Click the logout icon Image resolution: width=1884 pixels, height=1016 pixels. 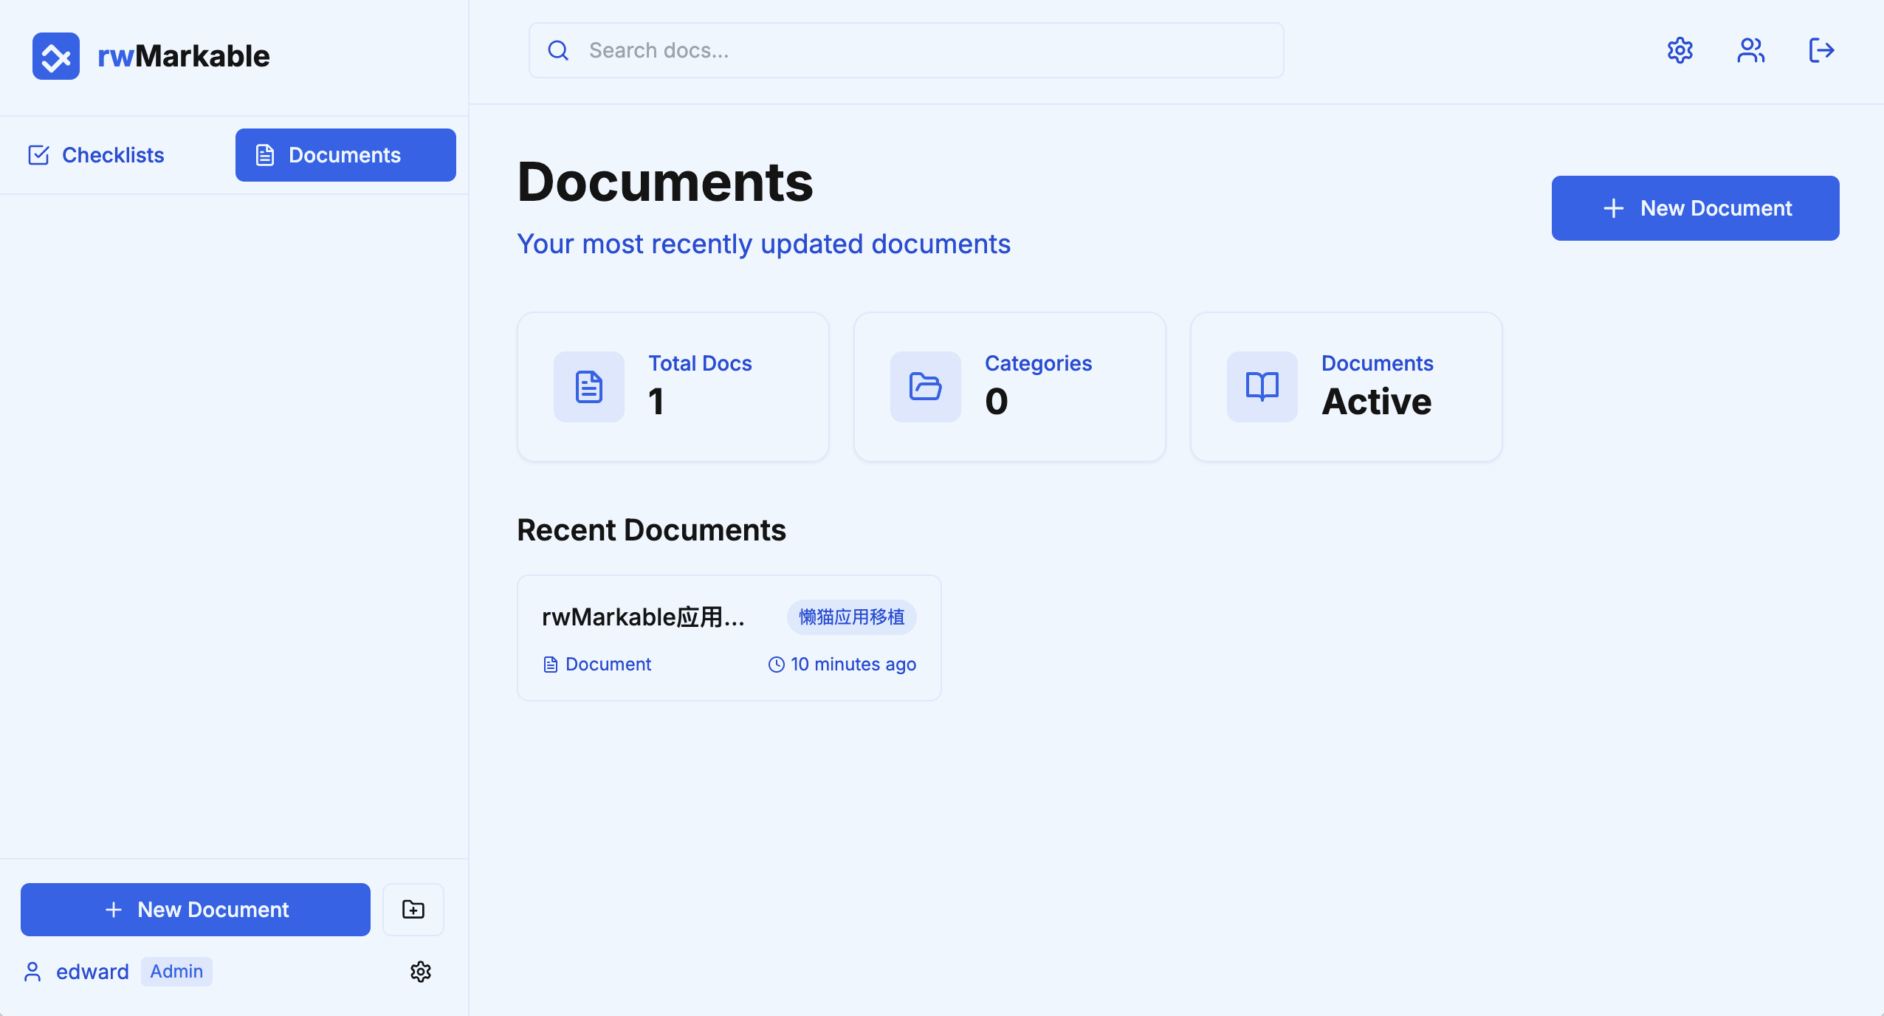pyautogui.click(x=1821, y=50)
